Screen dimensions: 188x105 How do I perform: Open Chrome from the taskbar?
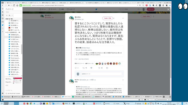pos(31,104)
